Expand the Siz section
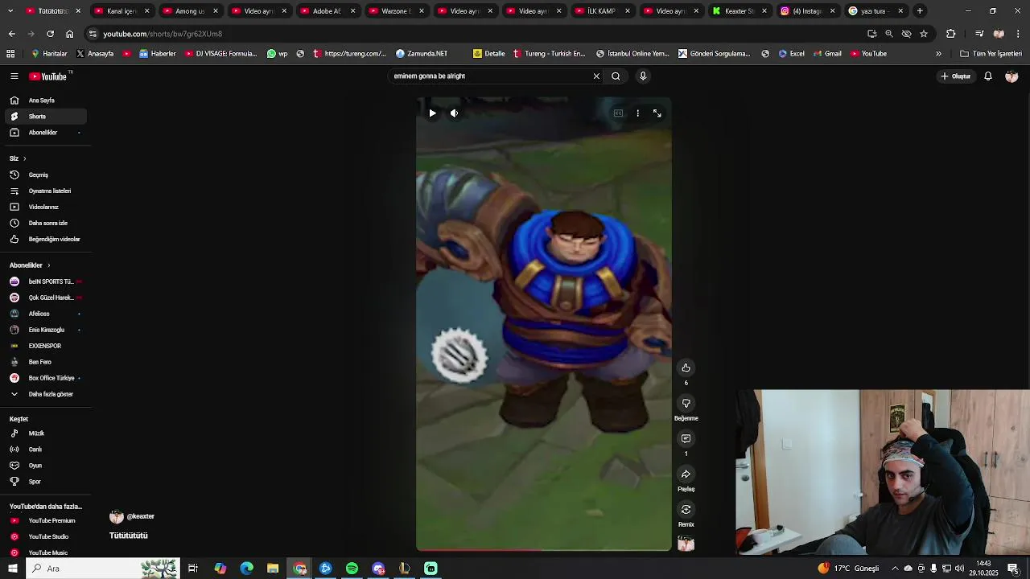The image size is (1030, 579). click(18, 158)
